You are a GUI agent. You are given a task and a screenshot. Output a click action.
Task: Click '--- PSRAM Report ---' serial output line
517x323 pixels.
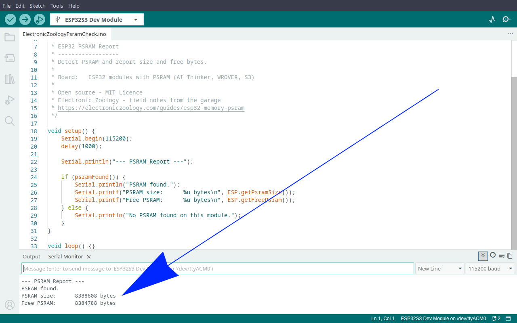point(53,281)
